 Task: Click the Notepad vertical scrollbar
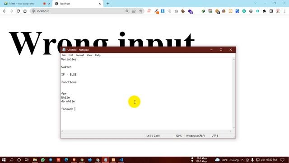pos(233,93)
